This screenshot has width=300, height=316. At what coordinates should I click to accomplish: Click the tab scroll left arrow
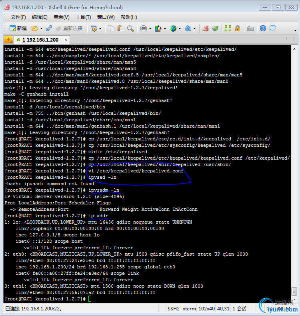point(286,38)
